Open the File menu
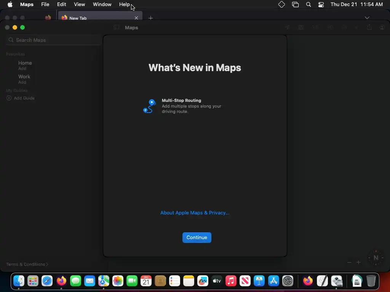 (45, 5)
